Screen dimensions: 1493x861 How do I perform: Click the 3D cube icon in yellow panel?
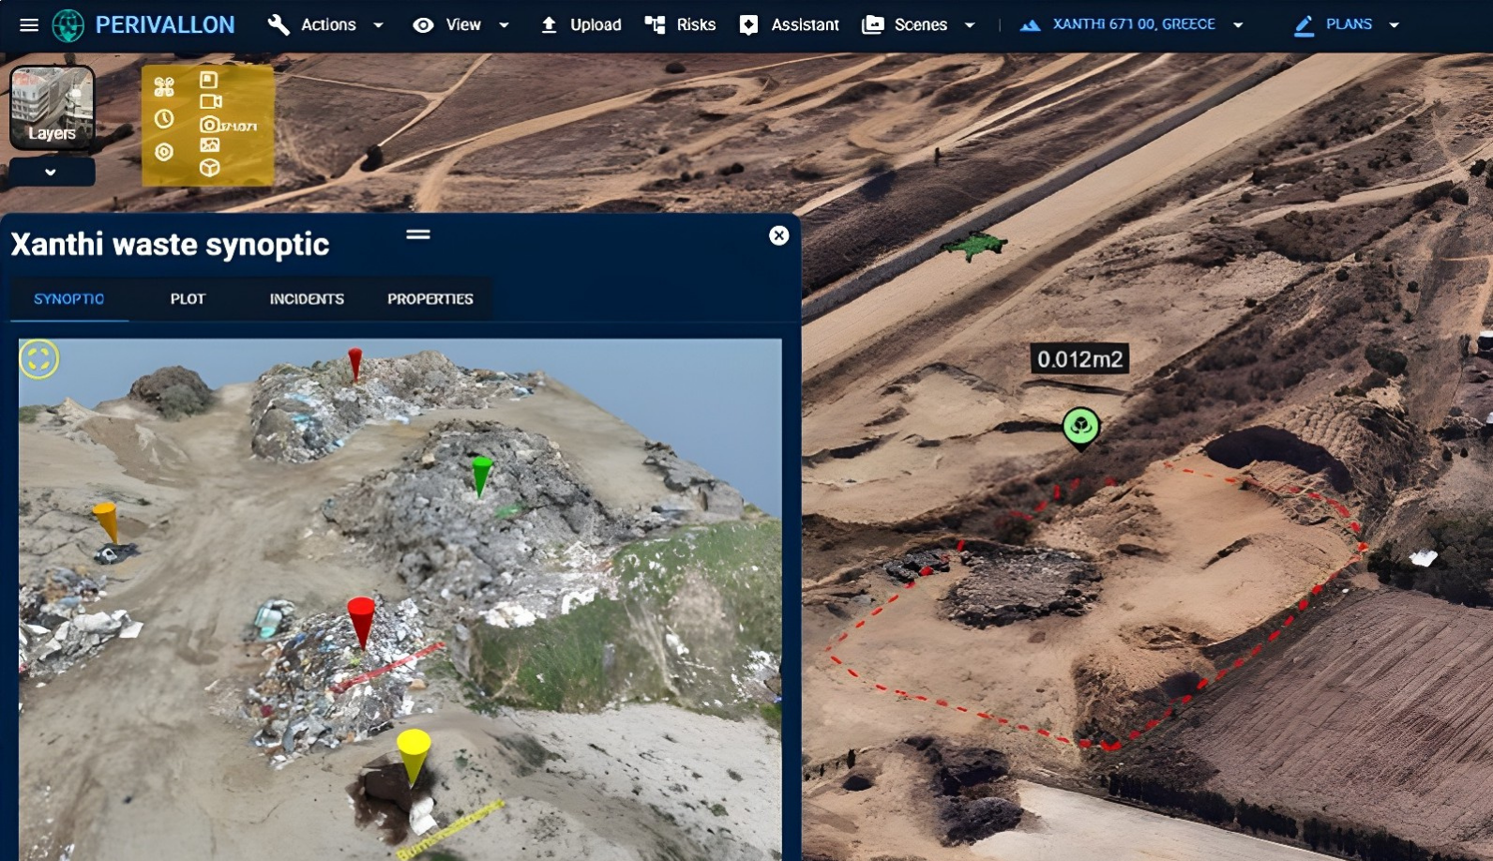pyautogui.click(x=209, y=168)
